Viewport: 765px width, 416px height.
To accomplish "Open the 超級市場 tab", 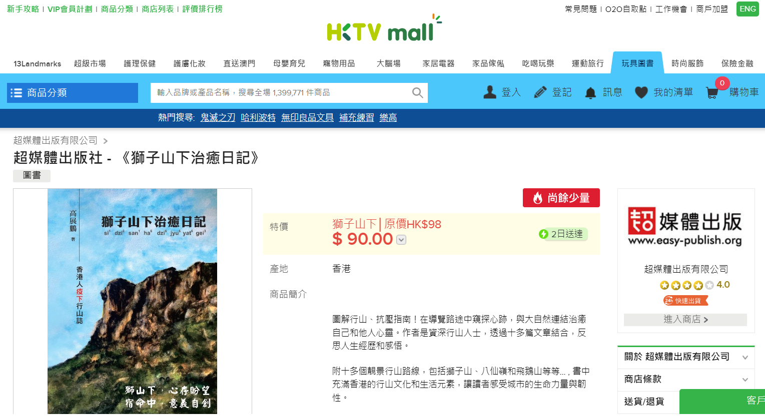I will 90,63.
